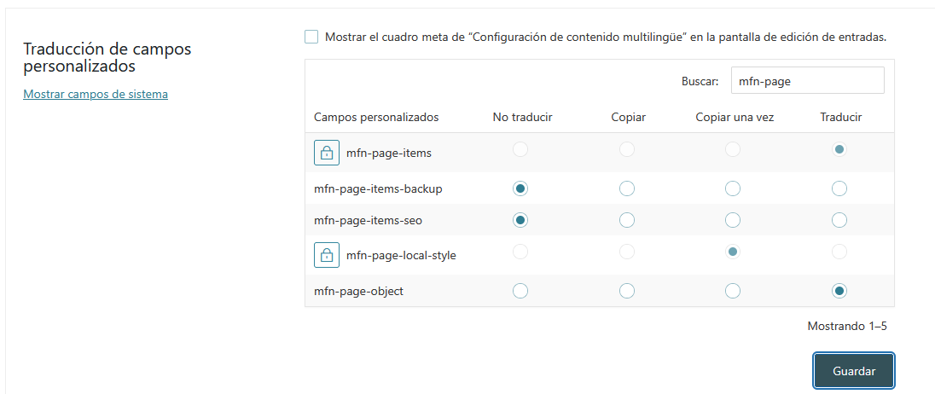This screenshot has width=935, height=394.
Task: Click locked Copiar una vez radio for mfn-page-local-style
Action: pos(733,252)
